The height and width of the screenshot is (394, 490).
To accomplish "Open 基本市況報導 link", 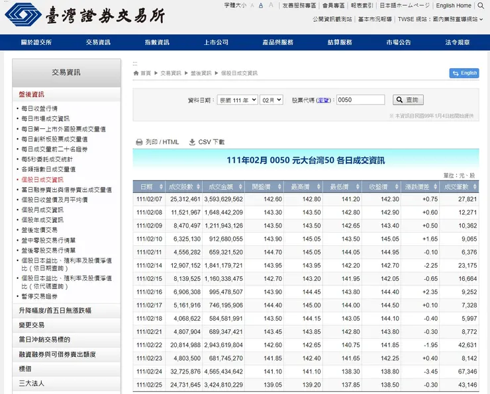I will point(375,19).
